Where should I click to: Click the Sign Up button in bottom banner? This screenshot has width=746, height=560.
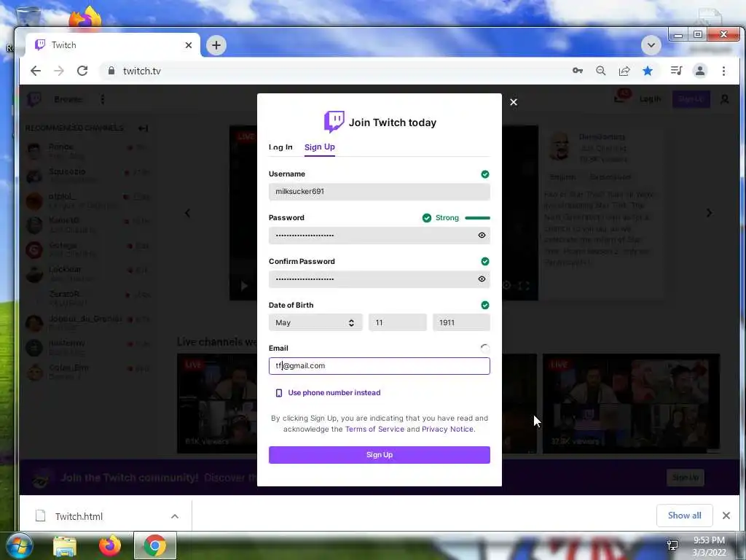[x=685, y=478]
